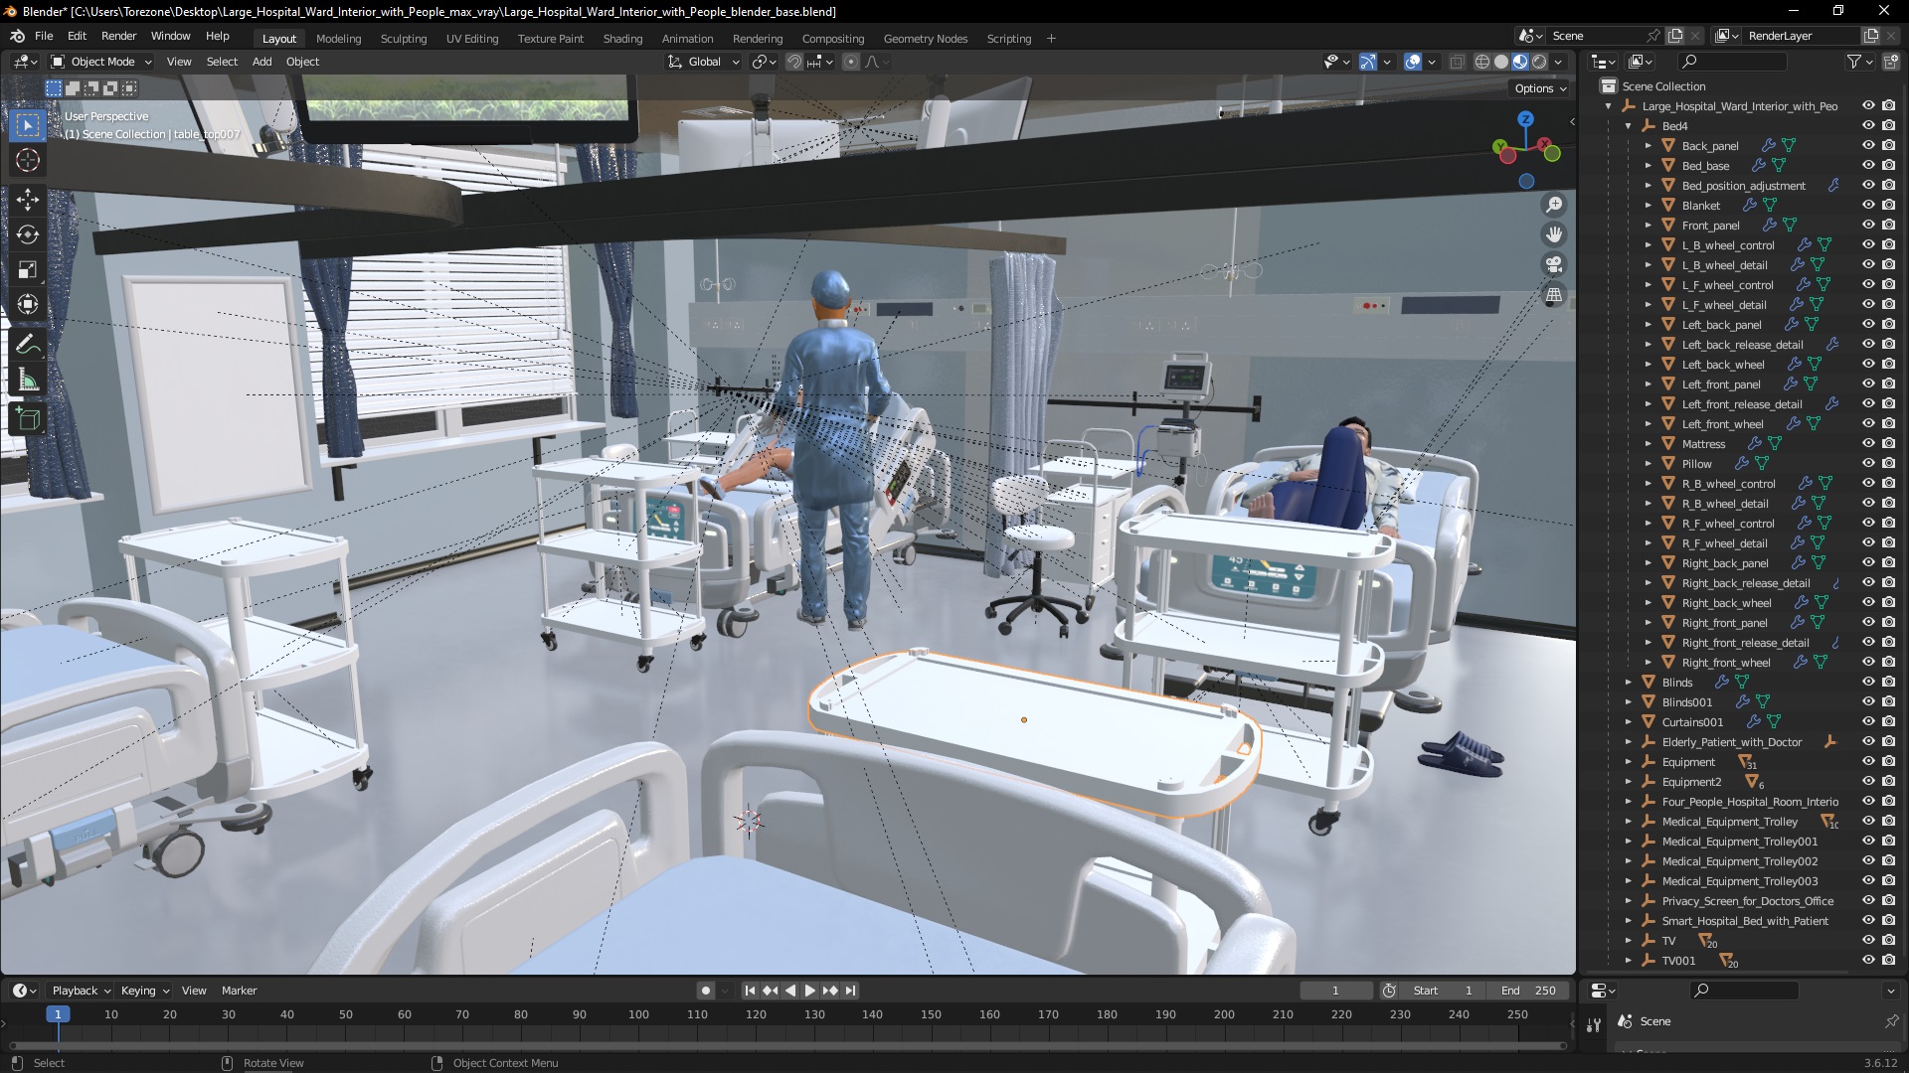Activate the Transform tool
The height and width of the screenshot is (1073, 1909).
pos(28,304)
